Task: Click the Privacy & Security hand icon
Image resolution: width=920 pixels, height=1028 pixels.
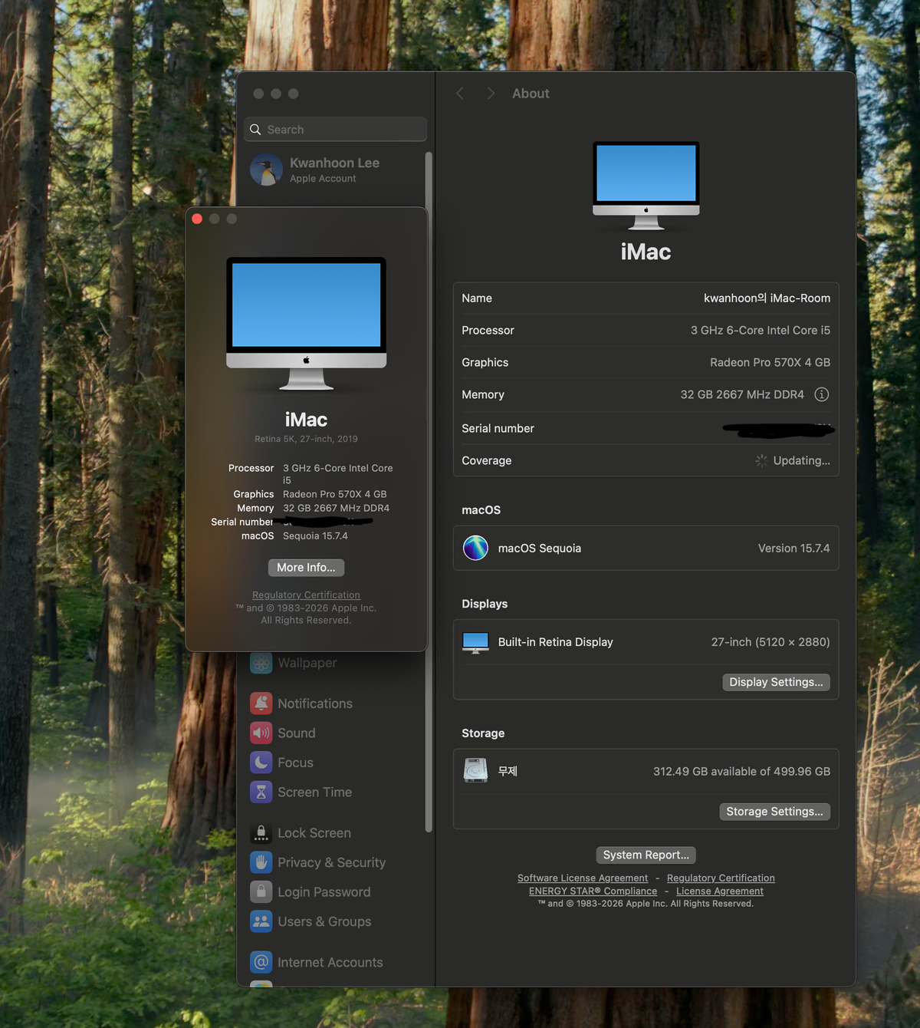Action: (261, 862)
